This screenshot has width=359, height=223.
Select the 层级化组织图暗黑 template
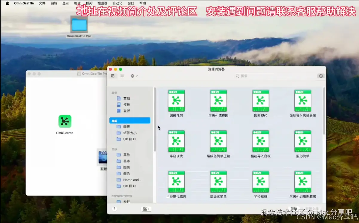303,181
